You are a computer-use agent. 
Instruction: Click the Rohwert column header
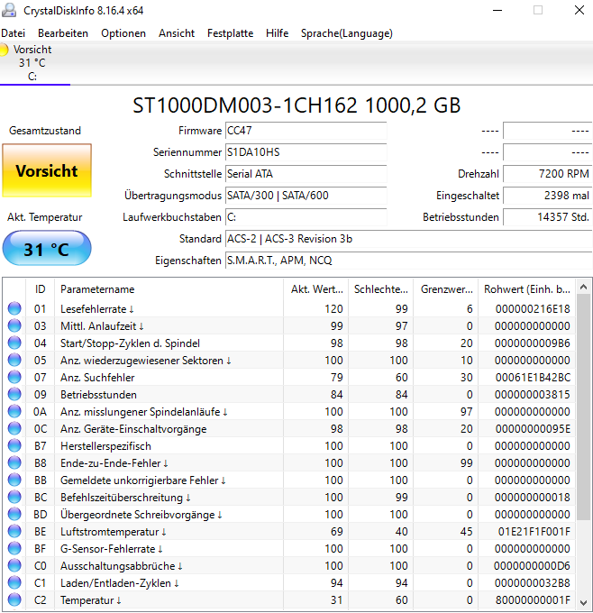click(x=526, y=289)
